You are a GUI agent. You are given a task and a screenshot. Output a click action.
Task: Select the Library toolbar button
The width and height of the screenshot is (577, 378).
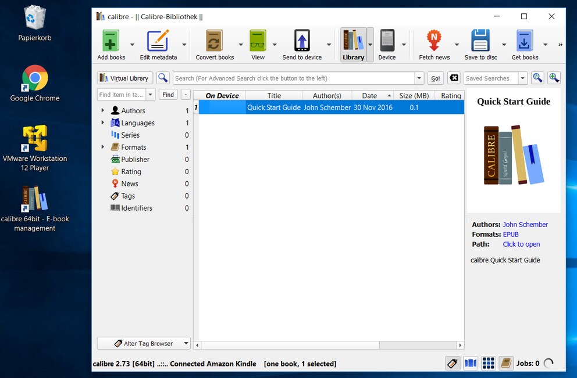[353, 45]
